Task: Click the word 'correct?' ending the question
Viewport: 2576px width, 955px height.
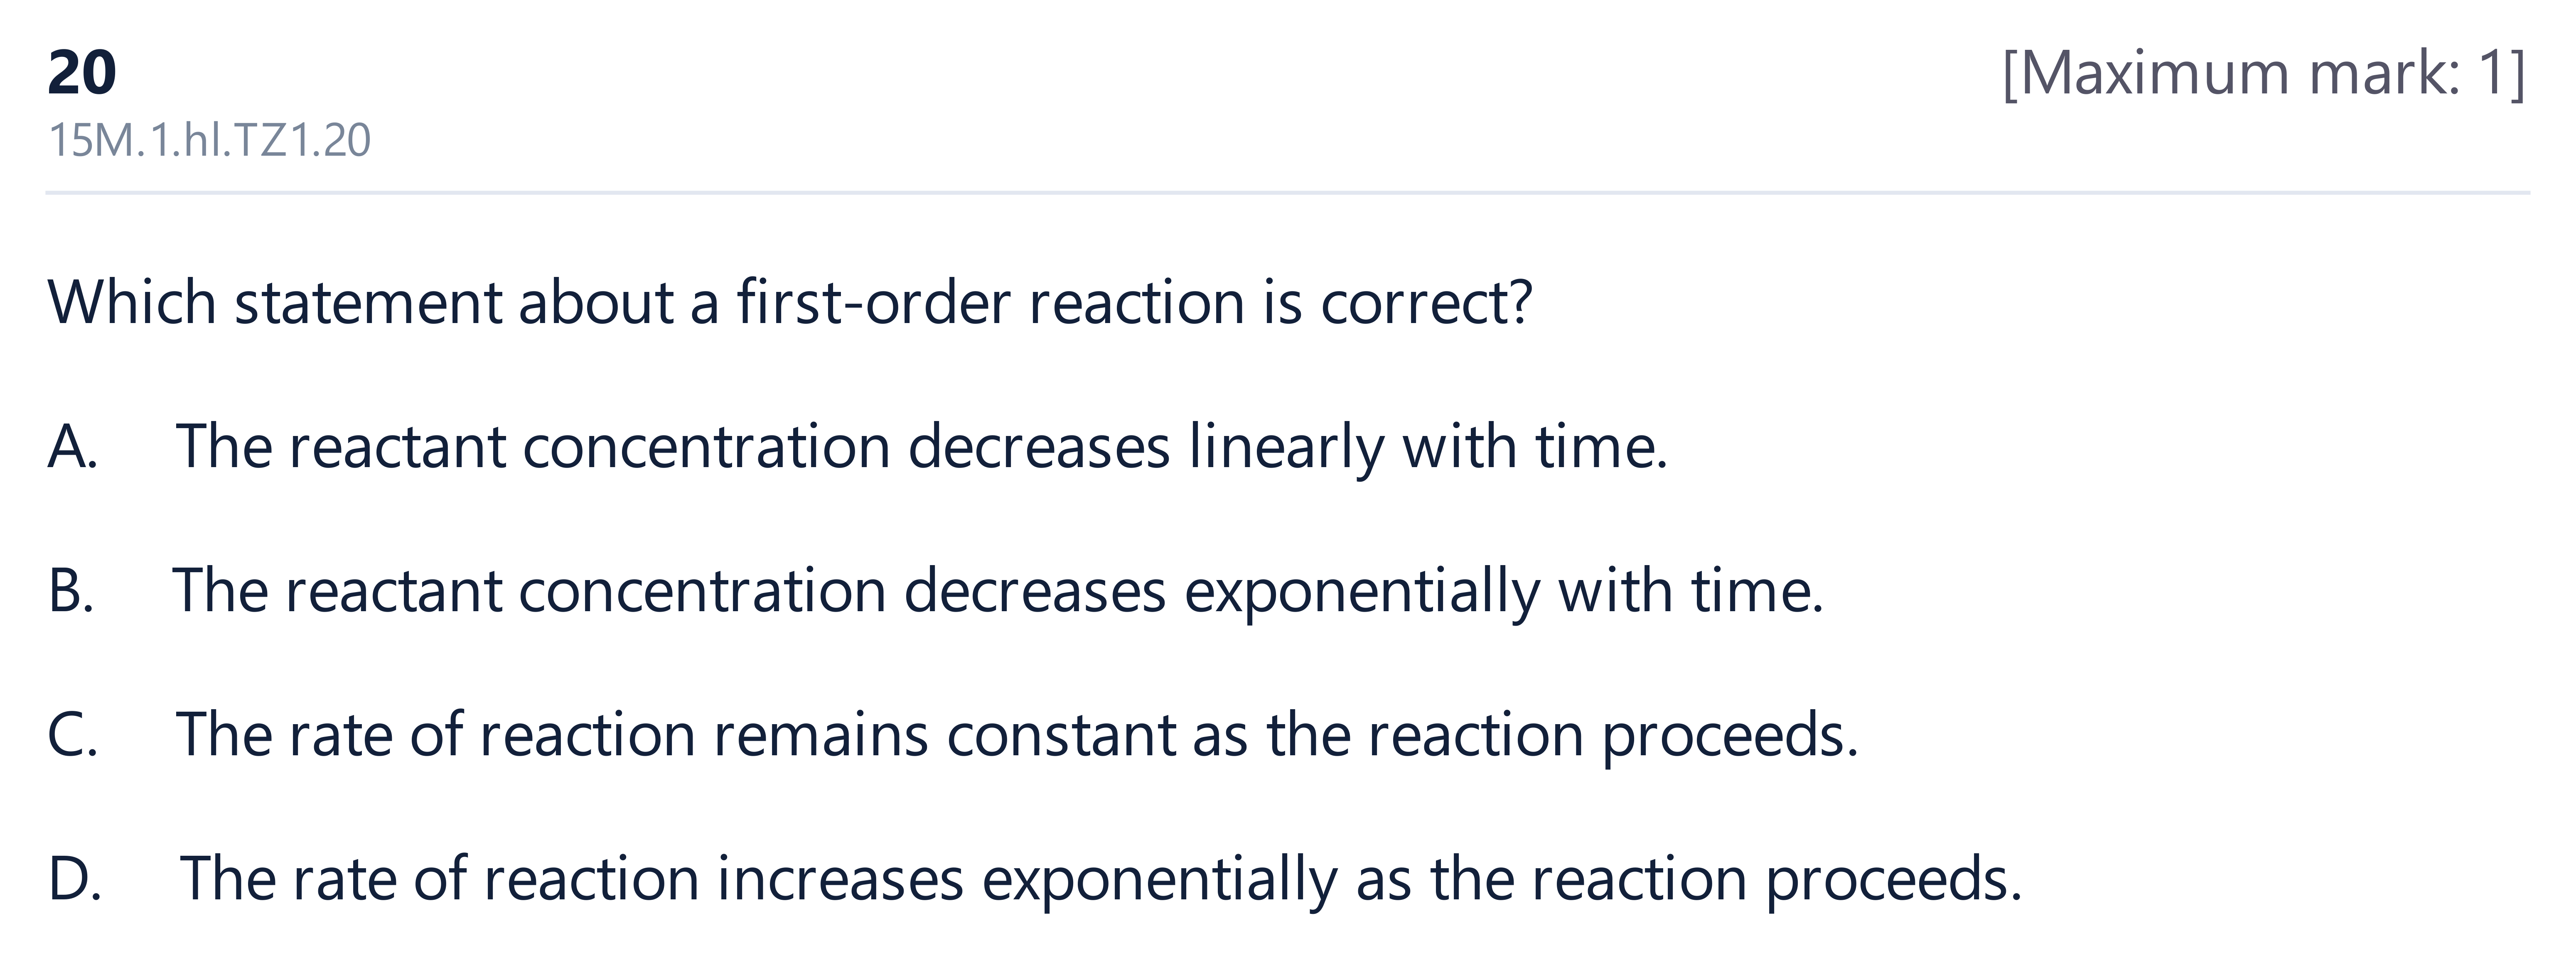Action: [x=1426, y=302]
